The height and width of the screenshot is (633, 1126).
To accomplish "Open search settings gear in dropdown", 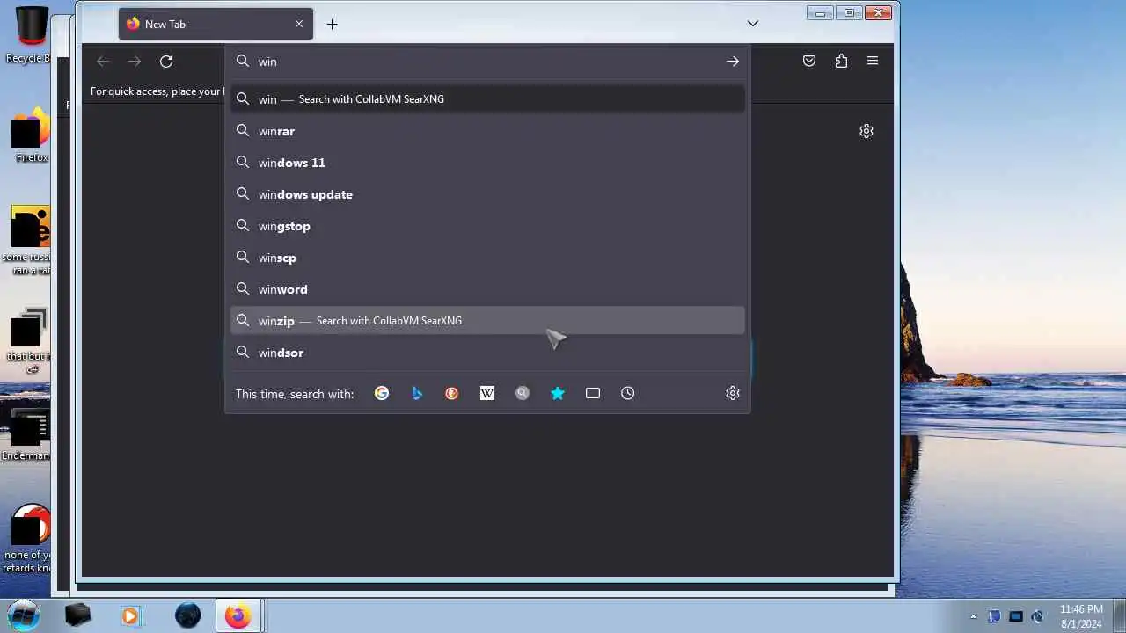I will click(x=733, y=393).
